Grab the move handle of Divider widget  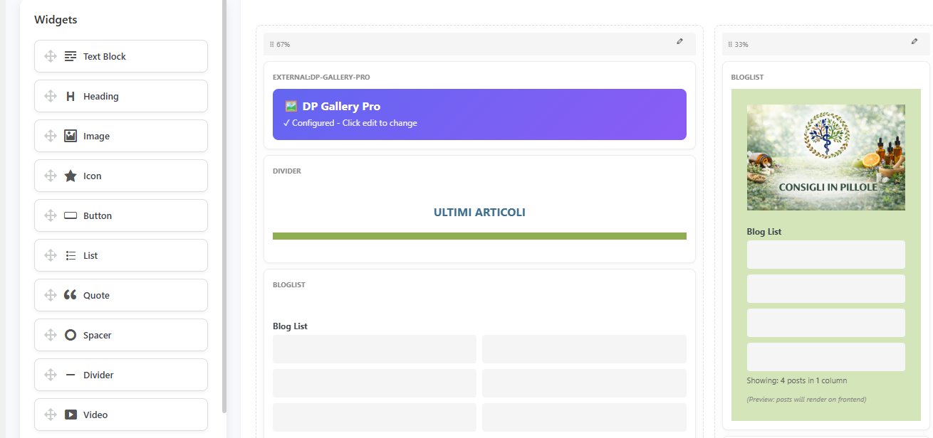(51, 375)
